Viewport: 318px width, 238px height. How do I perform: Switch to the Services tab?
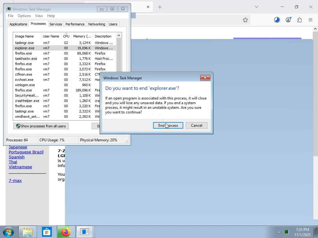(x=56, y=24)
